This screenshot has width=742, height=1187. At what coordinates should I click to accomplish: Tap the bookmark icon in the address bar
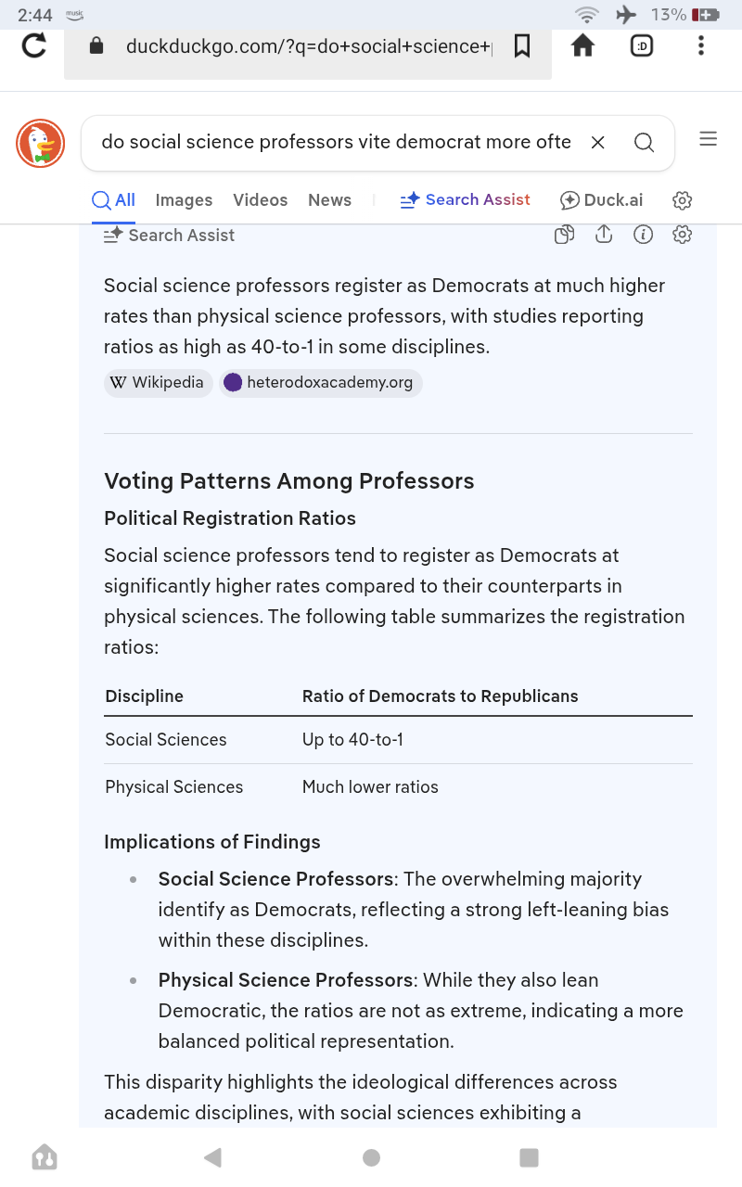pyautogui.click(x=522, y=45)
